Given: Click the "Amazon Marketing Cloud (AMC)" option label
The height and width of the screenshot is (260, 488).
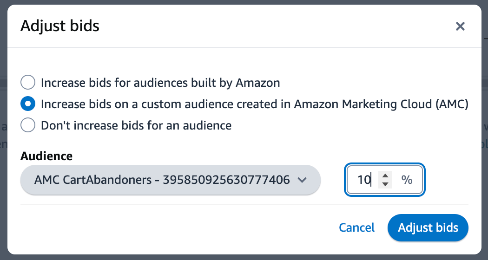Looking at the screenshot, I should point(381,104).
